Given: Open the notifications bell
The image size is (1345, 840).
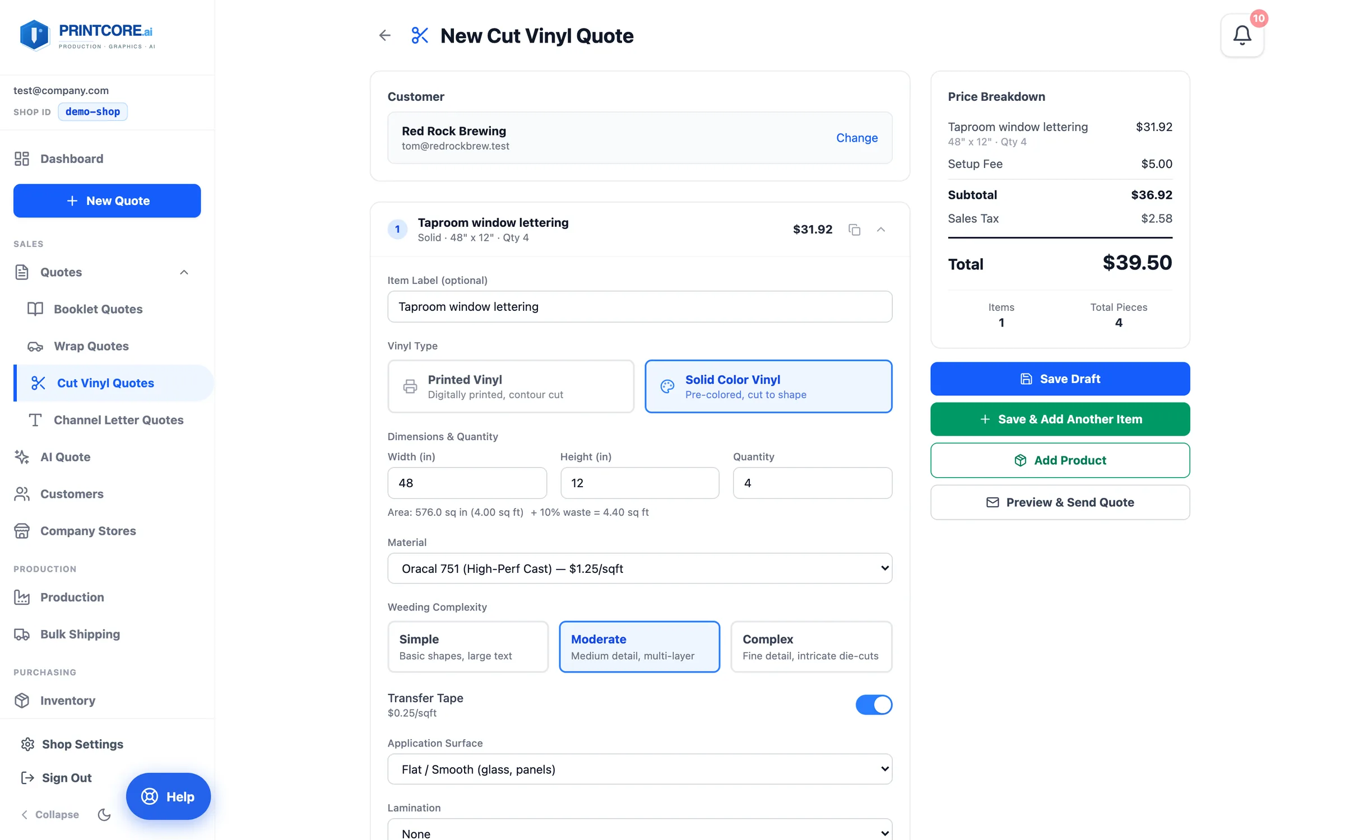Looking at the screenshot, I should [x=1242, y=35].
